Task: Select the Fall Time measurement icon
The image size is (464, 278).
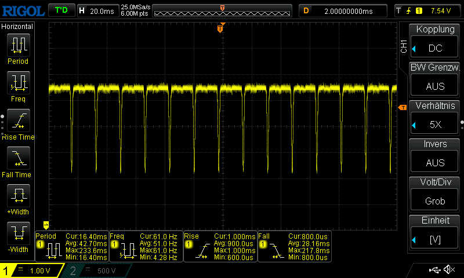Action: [18, 159]
